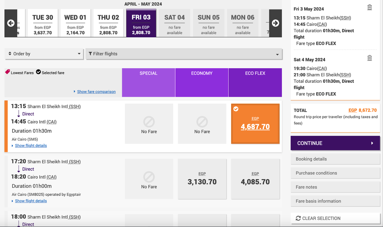Click the SPECIAL fare column header

click(148, 82)
